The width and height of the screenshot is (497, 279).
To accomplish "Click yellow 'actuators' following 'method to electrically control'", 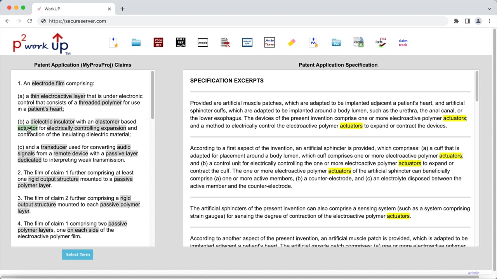I will [351, 126].
